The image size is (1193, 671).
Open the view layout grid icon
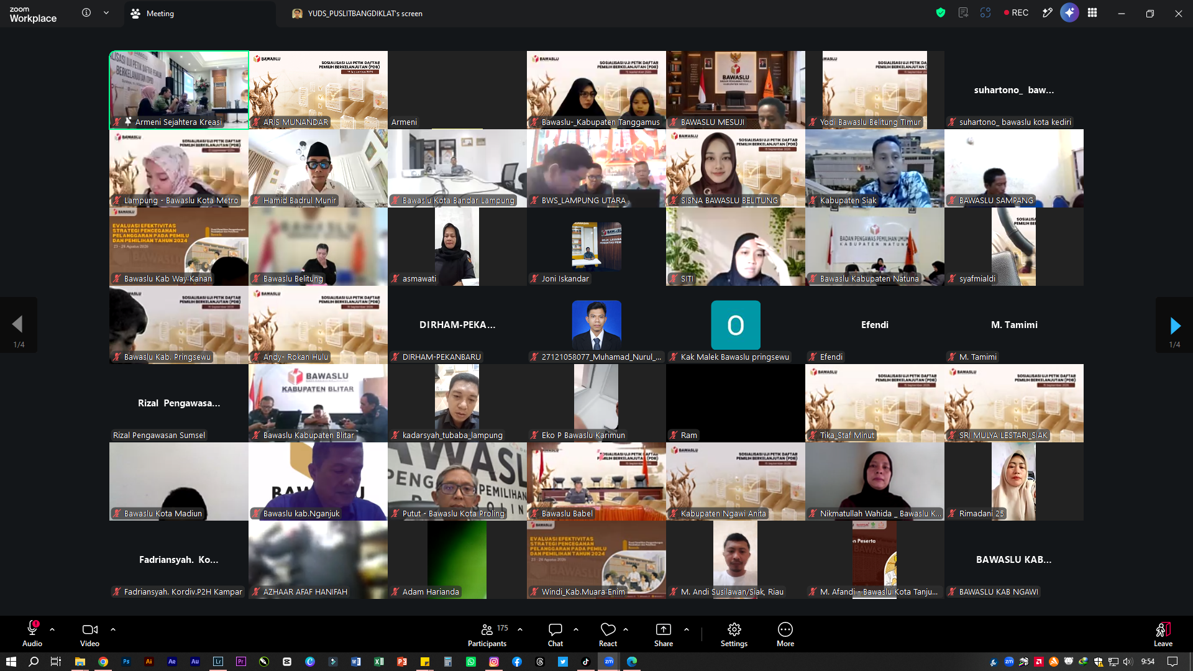(x=1092, y=12)
